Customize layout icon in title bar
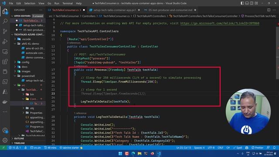Image resolution: width=279 pixels, height=157 pixels. click(x=256, y=3)
